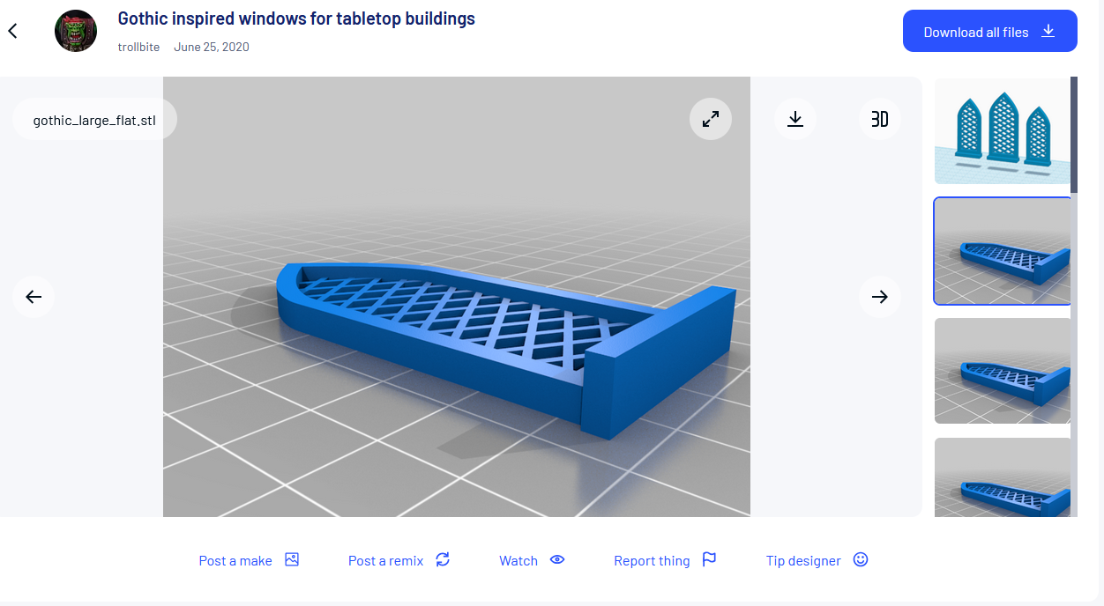1104x606 pixels.
Task: Select the highlighted flat window thumbnail
Action: click(x=1003, y=251)
